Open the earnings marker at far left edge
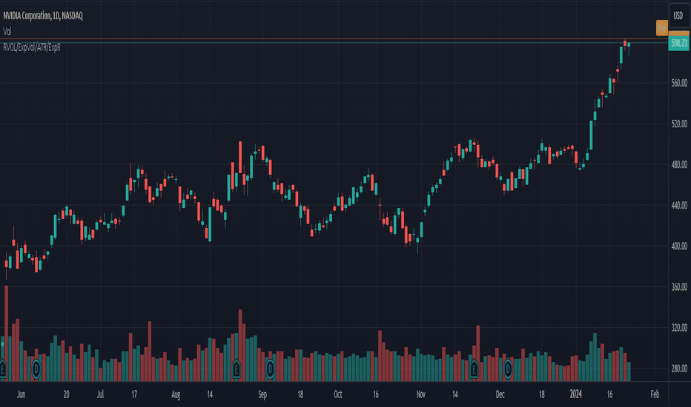Screen dimensions: 691x407 point(3,369)
